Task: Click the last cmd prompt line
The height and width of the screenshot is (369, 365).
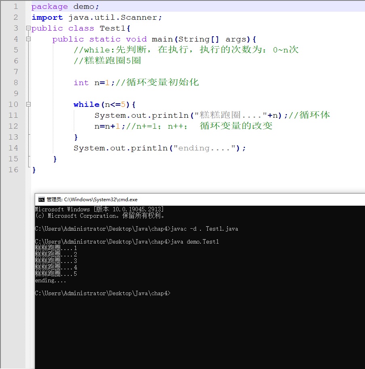Action: (x=102, y=293)
